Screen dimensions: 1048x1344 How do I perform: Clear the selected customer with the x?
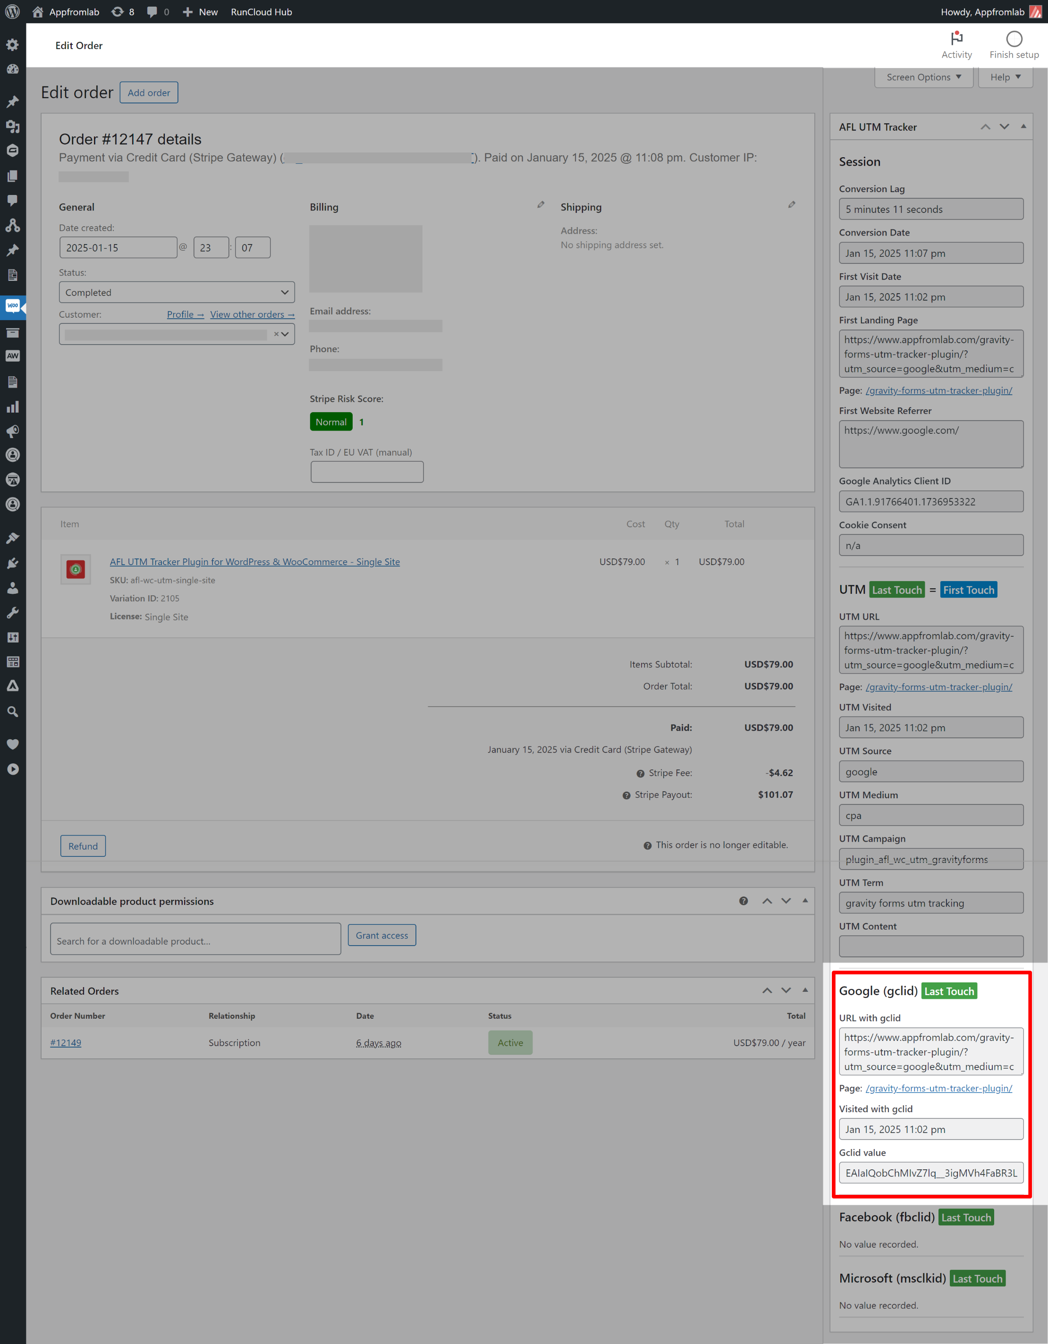[276, 334]
